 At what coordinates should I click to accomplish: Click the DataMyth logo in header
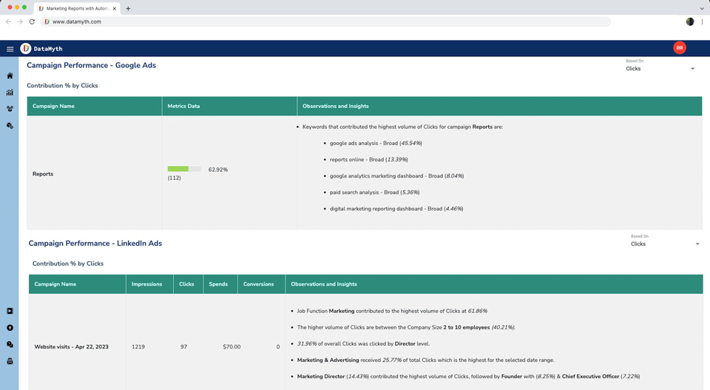(x=26, y=49)
